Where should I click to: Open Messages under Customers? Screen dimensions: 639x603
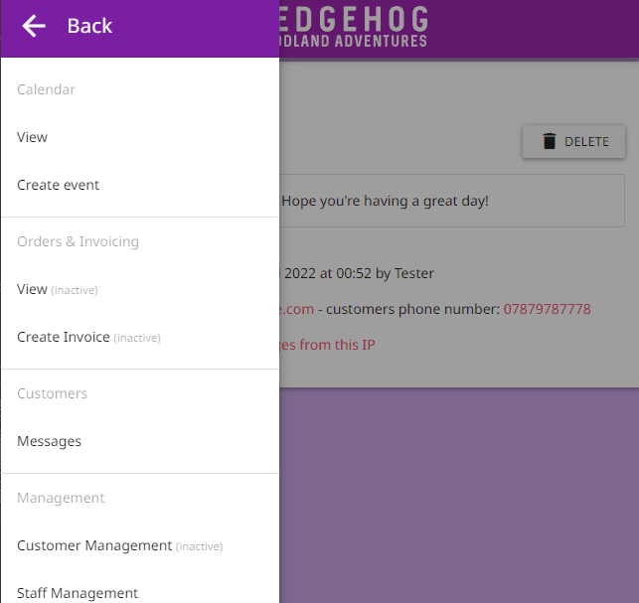(x=50, y=441)
